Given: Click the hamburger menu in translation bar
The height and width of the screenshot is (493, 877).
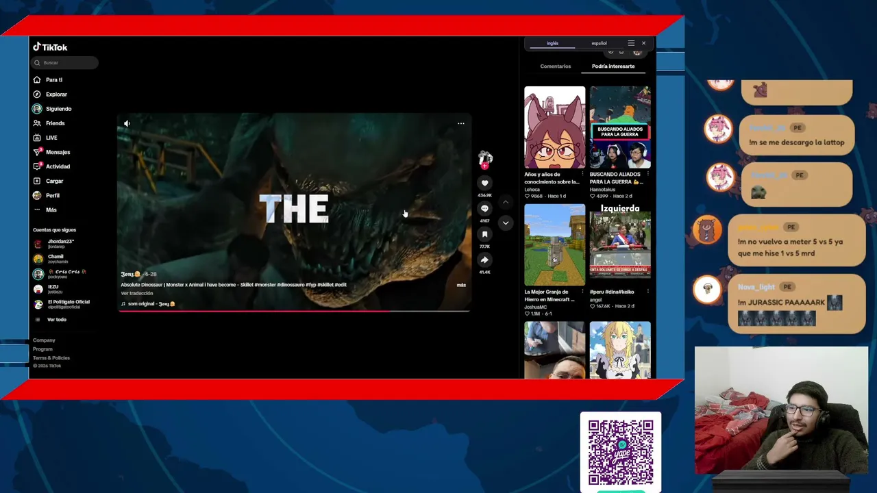Looking at the screenshot, I should coord(631,43).
